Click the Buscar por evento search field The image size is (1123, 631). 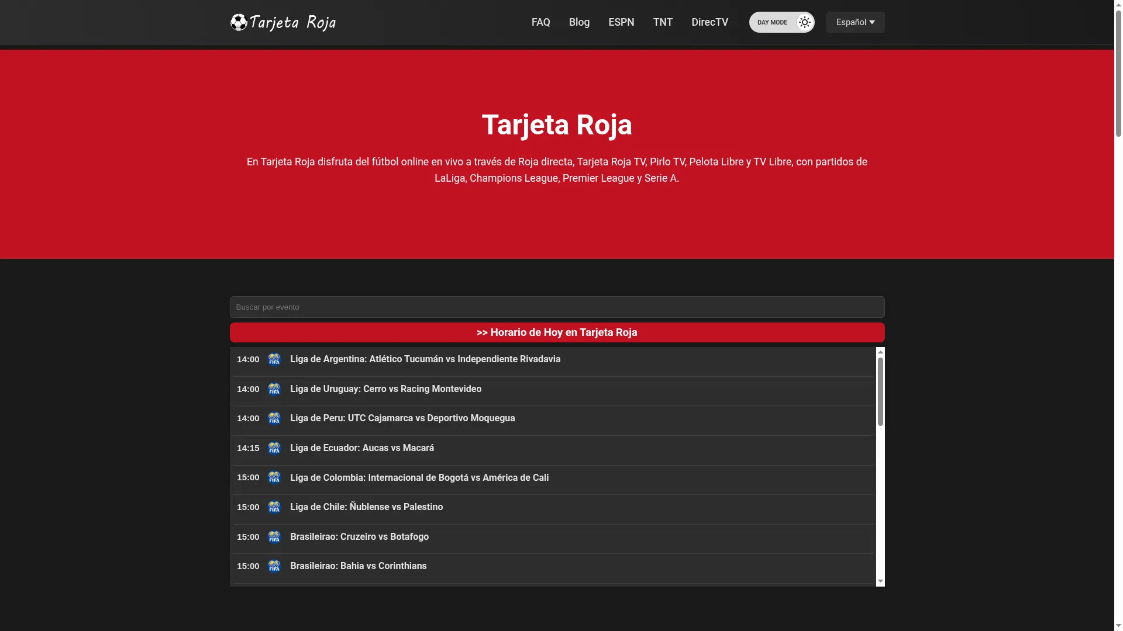pyautogui.click(x=557, y=307)
